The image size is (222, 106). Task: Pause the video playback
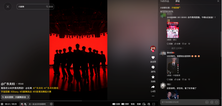click(x=2, y=104)
